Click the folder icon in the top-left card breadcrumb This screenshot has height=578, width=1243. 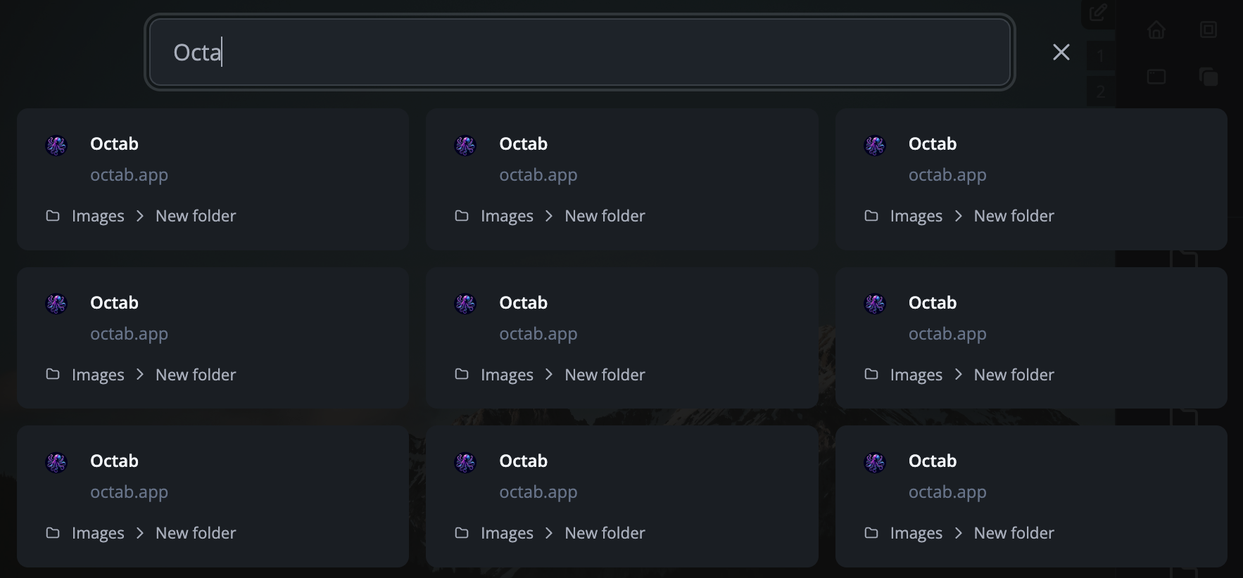[x=53, y=216]
